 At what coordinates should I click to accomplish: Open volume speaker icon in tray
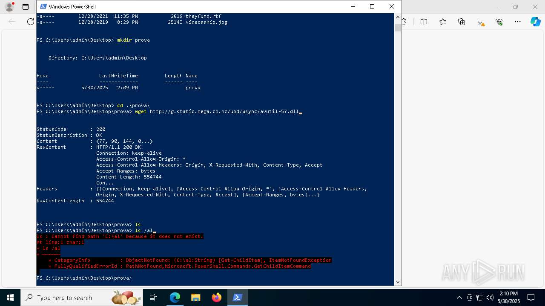[490, 297]
